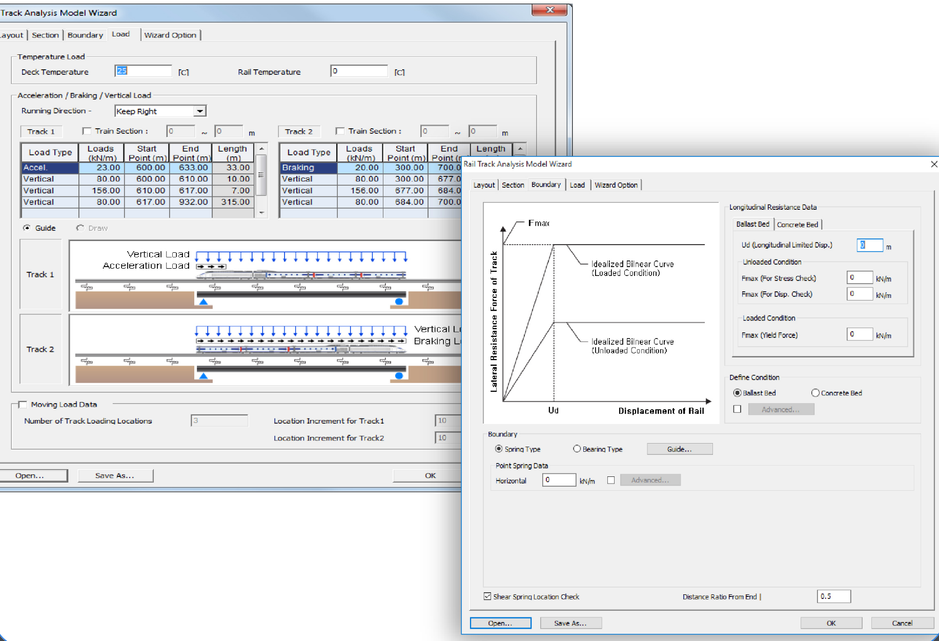Viewport: 939px width, 641px height.
Task: Select the Bearing Type boundary option
Action: (577, 449)
